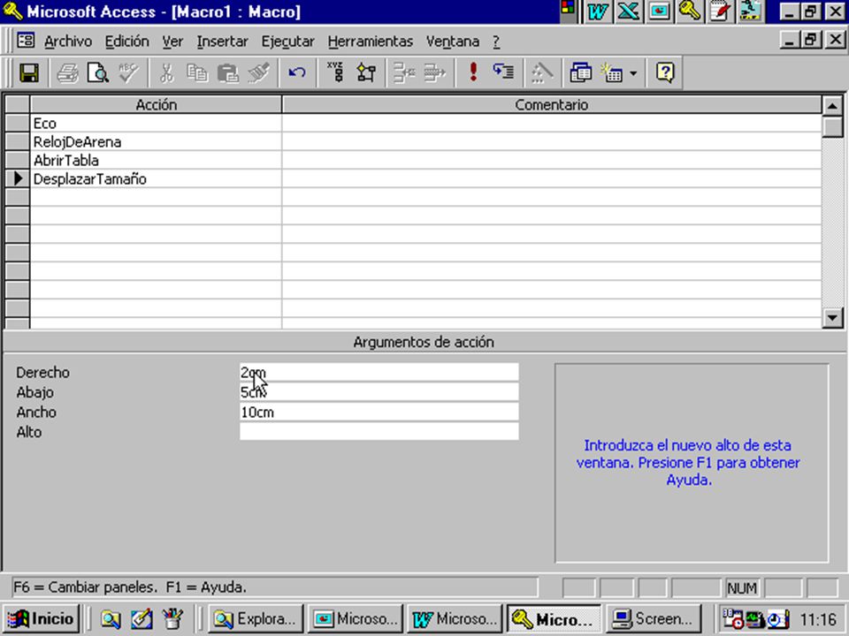Save the macro with the diskette icon
849x636 pixels.
click(29, 72)
